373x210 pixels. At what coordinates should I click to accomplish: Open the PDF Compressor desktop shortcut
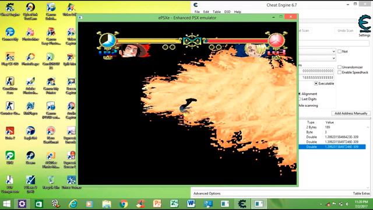(x=10, y=184)
